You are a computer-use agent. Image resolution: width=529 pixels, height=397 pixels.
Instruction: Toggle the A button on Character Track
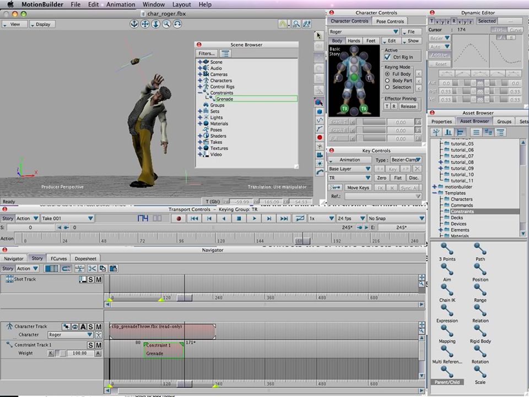pyautogui.click(x=83, y=326)
